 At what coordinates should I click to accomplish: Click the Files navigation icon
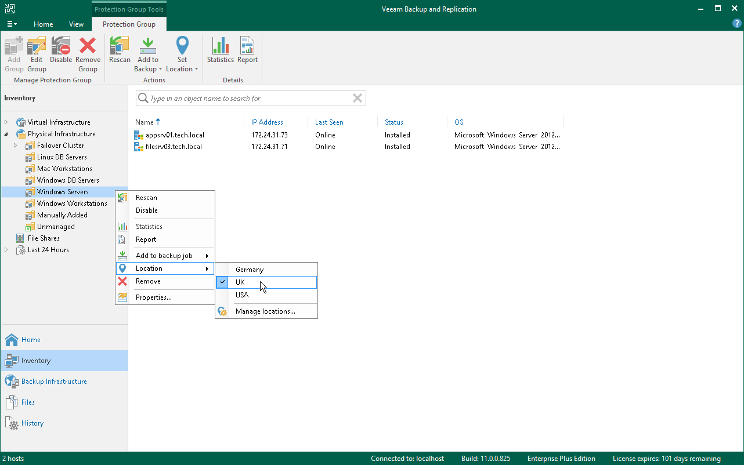coord(12,402)
